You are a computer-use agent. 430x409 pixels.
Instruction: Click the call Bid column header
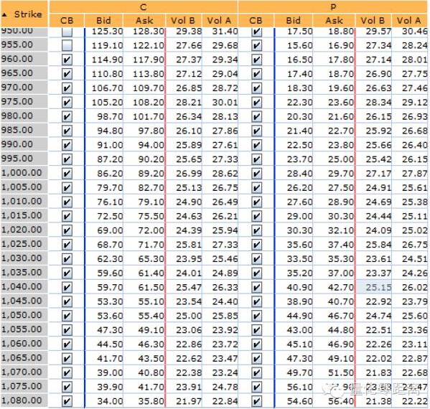tap(103, 21)
